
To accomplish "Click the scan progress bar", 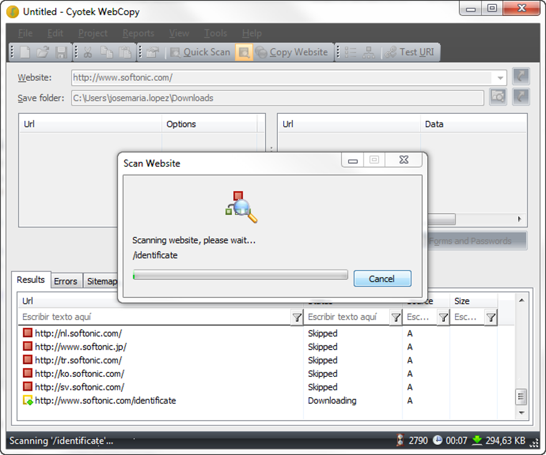I will (x=240, y=275).
